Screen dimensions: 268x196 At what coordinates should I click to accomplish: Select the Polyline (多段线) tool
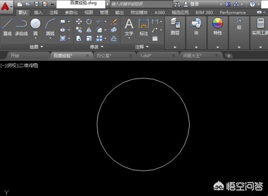tap(21, 26)
